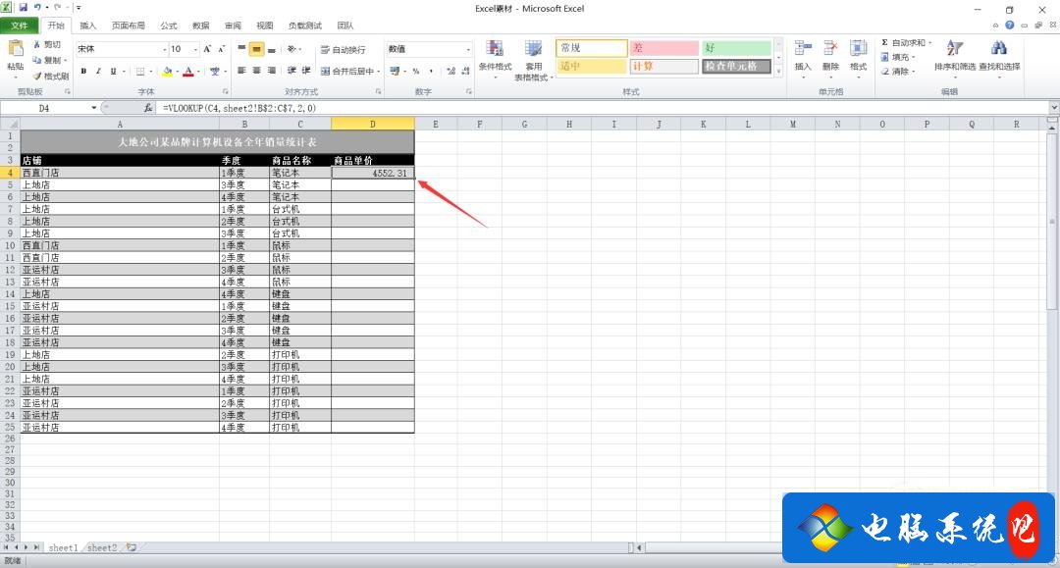The height and width of the screenshot is (568, 1060).
Task: Click the Decrease Indent icon
Action: (x=291, y=71)
